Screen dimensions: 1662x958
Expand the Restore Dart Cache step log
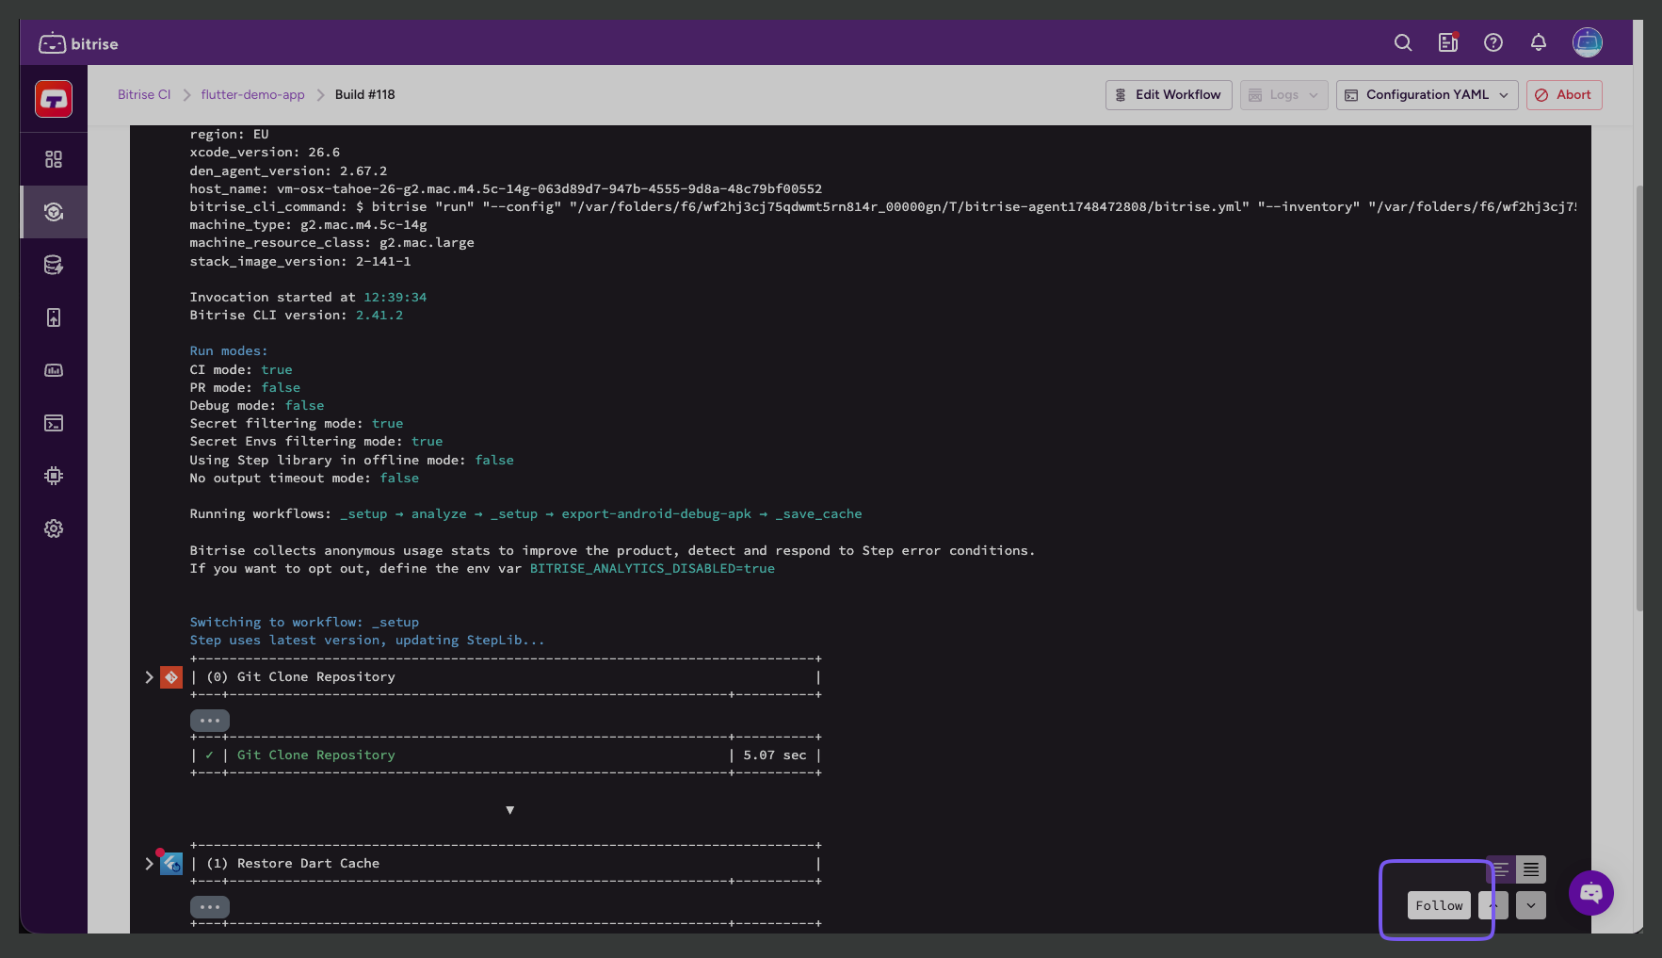(149, 864)
